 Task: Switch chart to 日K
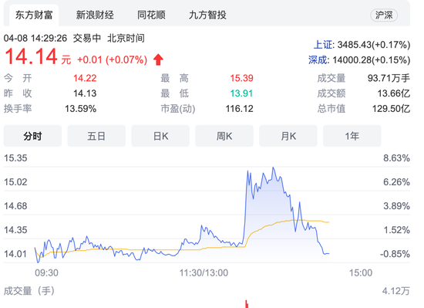pyautogui.click(x=160, y=136)
